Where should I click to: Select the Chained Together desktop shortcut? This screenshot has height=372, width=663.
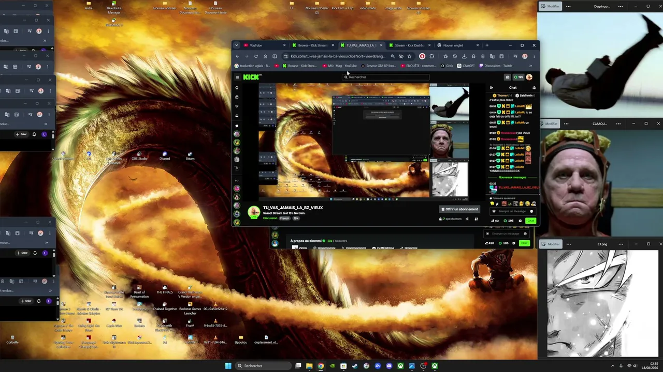165,306
